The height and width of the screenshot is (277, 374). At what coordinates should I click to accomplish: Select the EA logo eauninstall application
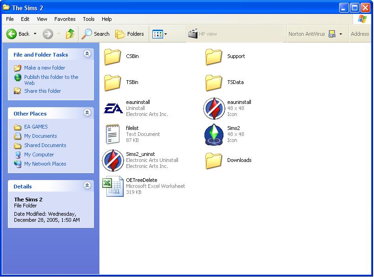coord(113,109)
